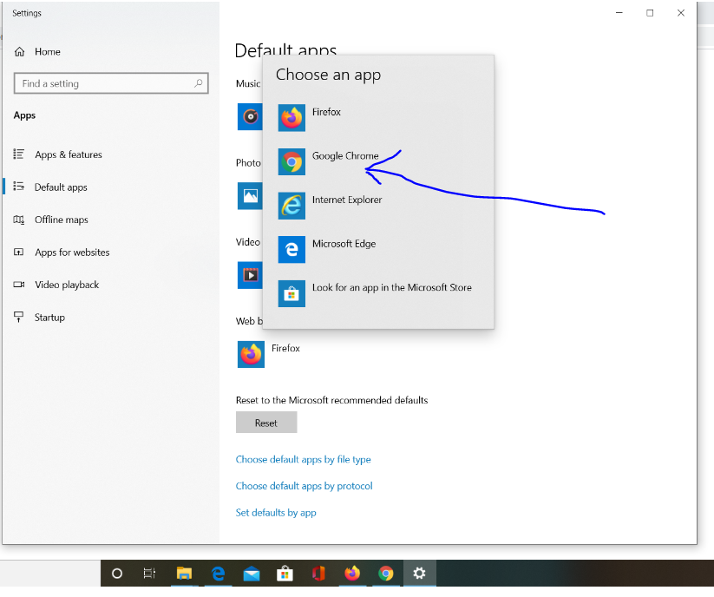Open Offline maps settings page
Screen dimensions: 714x597
pos(62,220)
